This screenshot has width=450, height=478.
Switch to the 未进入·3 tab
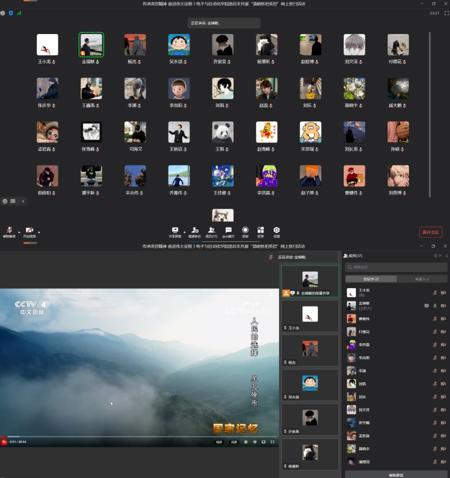(x=422, y=279)
